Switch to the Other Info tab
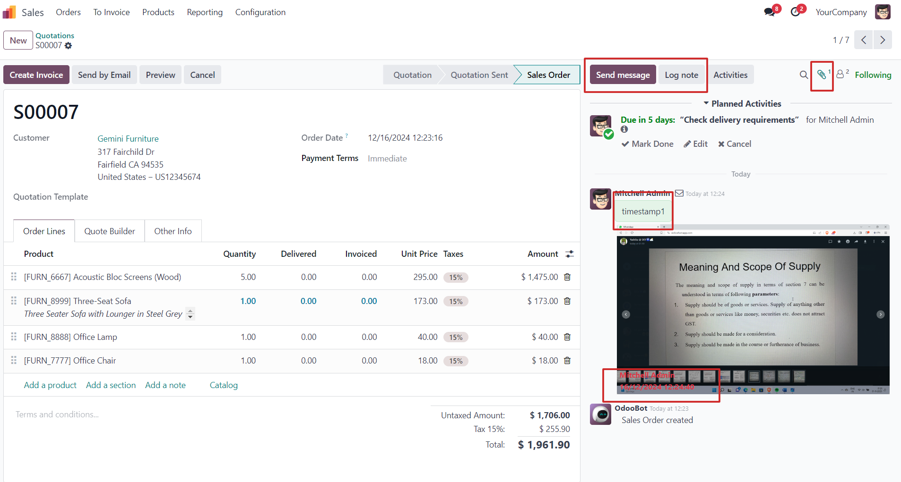Image resolution: width=901 pixels, height=482 pixels. (173, 231)
